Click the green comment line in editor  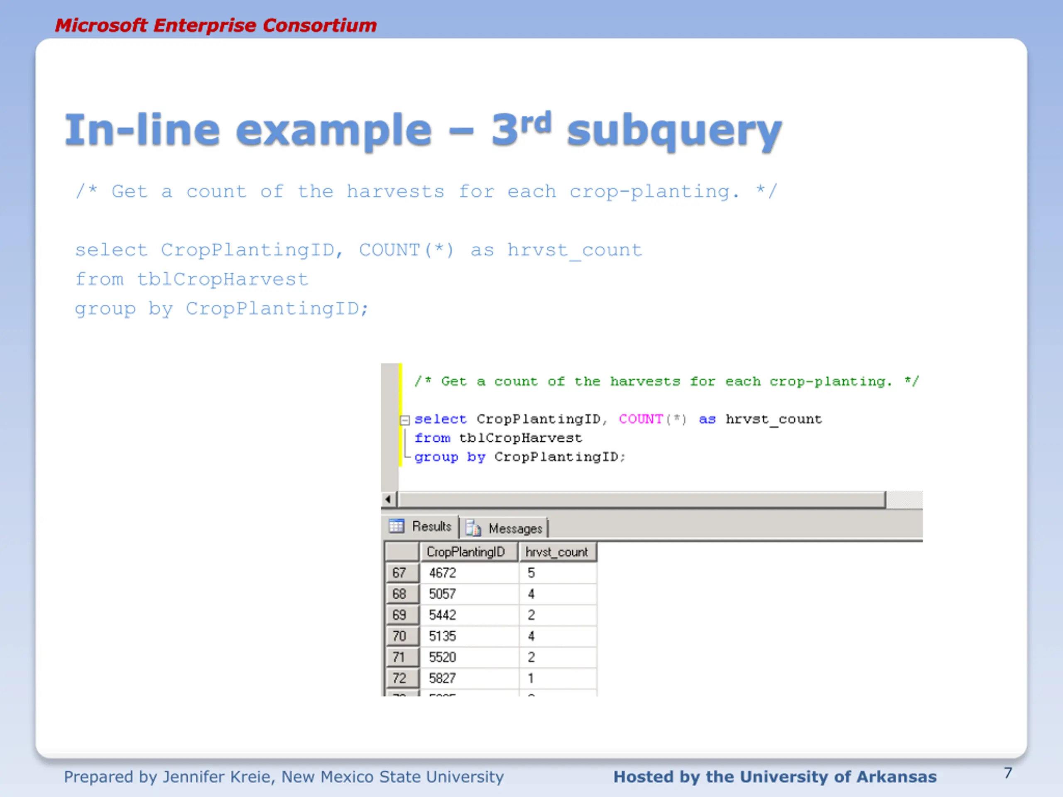tap(666, 381)
